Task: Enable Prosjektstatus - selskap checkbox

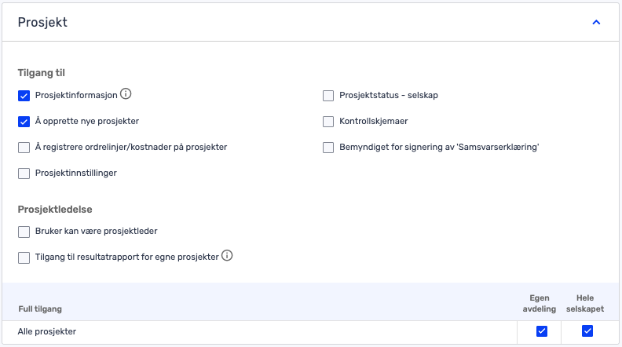Action: pyautogui.click(x=328, y=96)
